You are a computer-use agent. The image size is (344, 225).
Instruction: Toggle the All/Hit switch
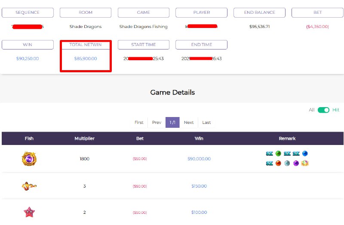(x=323, y=110)
